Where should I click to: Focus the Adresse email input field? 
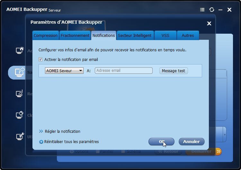(124, 71)
